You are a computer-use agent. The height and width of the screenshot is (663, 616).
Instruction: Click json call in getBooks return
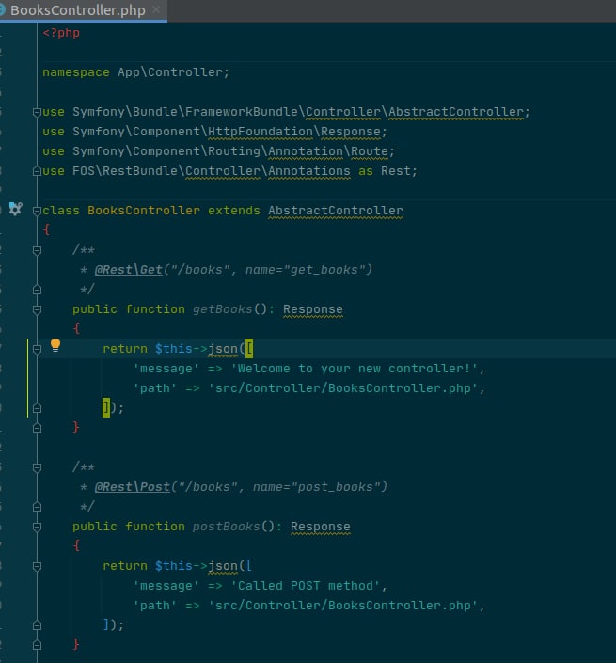click(x=223, y=348)
